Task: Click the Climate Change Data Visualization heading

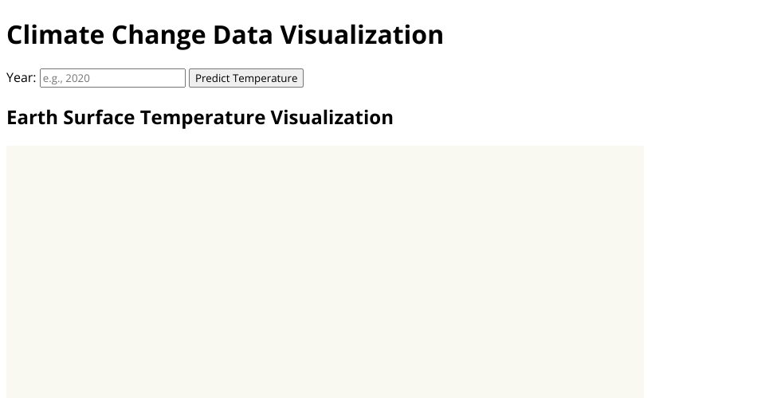Action: [x=225, y=35]
